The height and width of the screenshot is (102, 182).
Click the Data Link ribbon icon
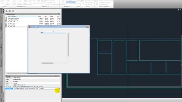pos(97,3)
